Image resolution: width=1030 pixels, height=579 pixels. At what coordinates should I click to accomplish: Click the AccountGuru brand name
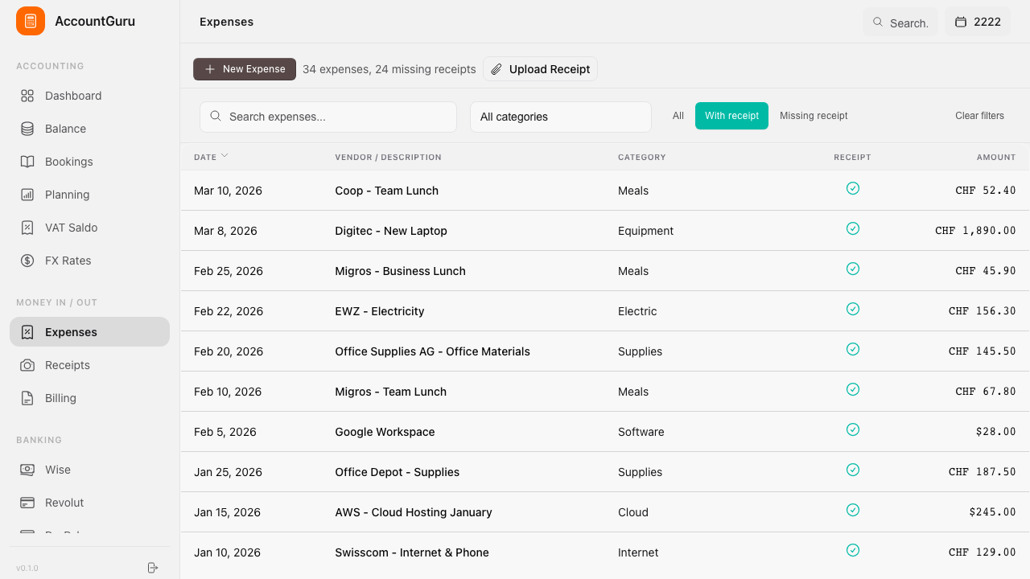[95, 21]
